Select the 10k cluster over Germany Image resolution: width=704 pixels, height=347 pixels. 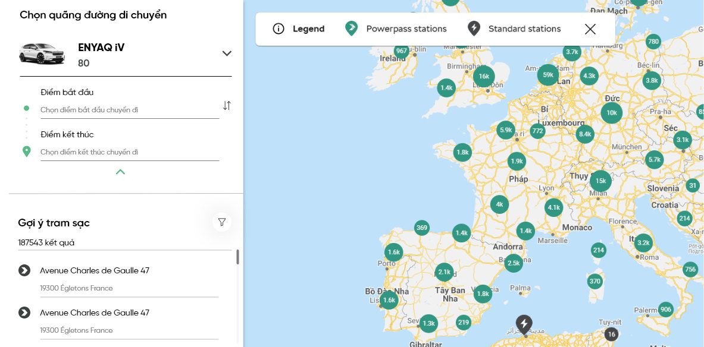611,113
